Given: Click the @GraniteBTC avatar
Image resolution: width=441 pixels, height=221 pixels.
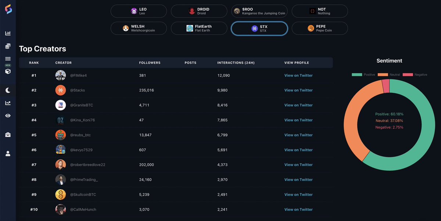Looking at the screenshot, I should [x=61, y=105].
